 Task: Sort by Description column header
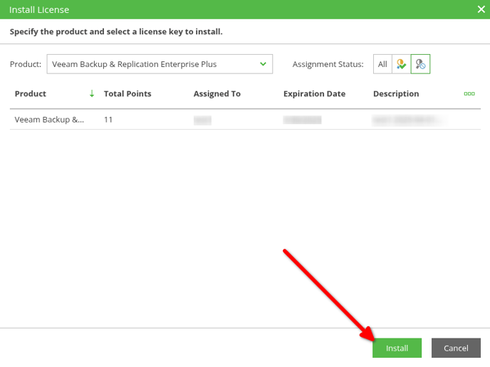pyautogui.click(x=396, y=94)
